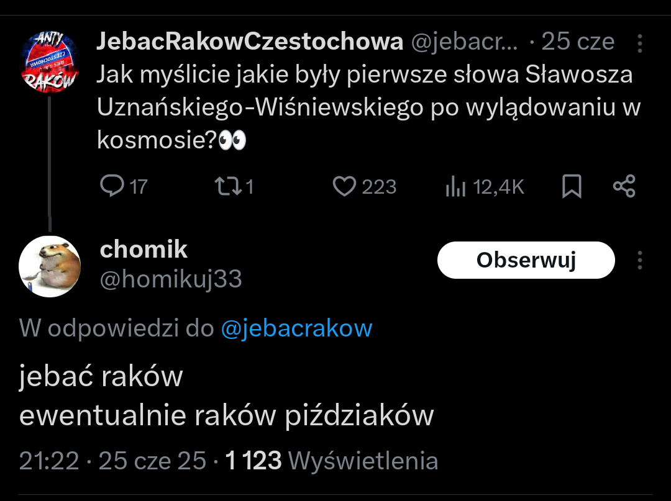
Task: Open more options for JebacRakowCzestochowa tweet
Action: pos(641,43)
